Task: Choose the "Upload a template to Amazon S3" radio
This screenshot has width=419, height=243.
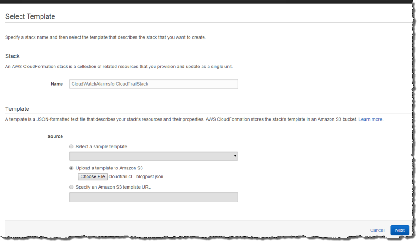Action: pos(71,168)
